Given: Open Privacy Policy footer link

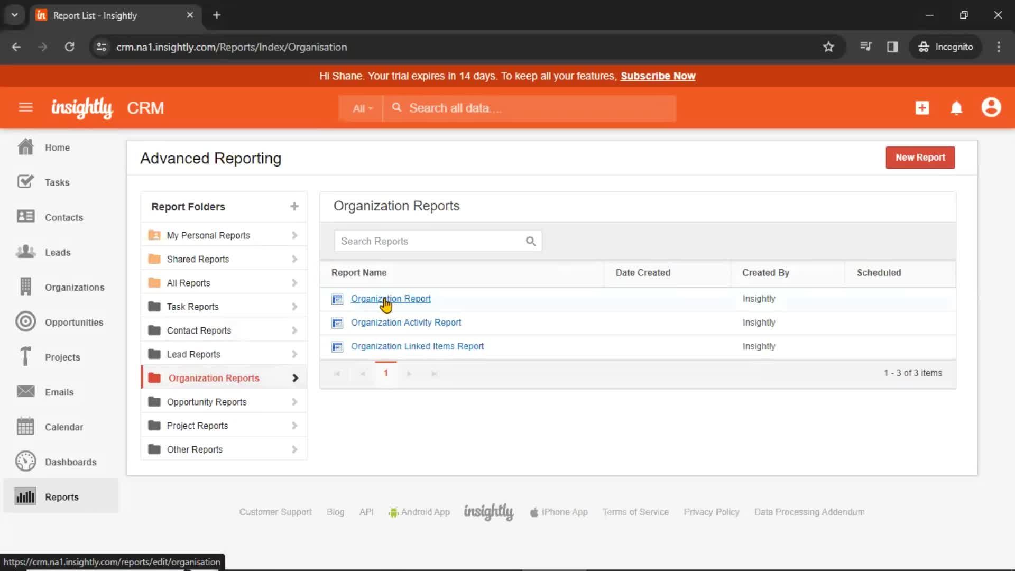Looking at the screenshot, I should pos(711,512).
